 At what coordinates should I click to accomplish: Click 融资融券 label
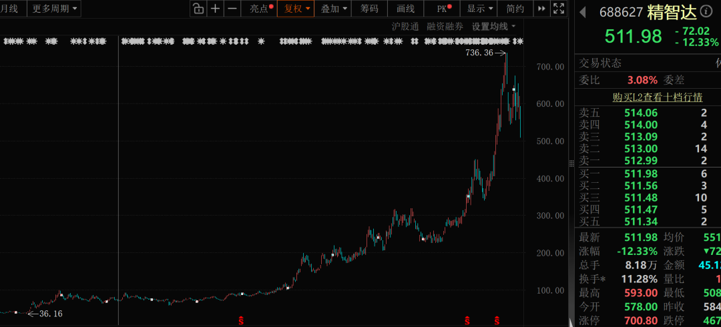pyautogui.click(x=445, y=27)
